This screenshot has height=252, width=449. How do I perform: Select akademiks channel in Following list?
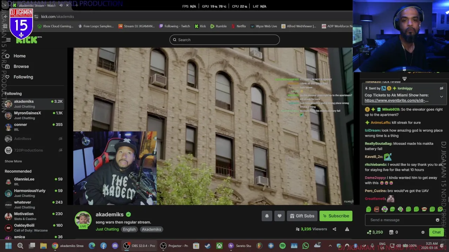point(34,104)
